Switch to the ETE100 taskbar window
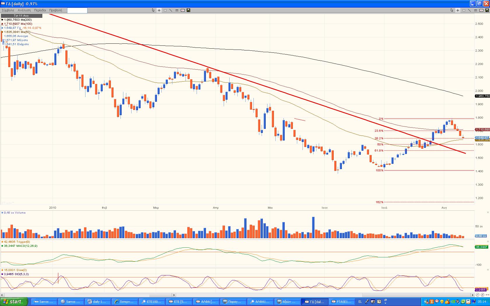490x306 pixels. 152,302
